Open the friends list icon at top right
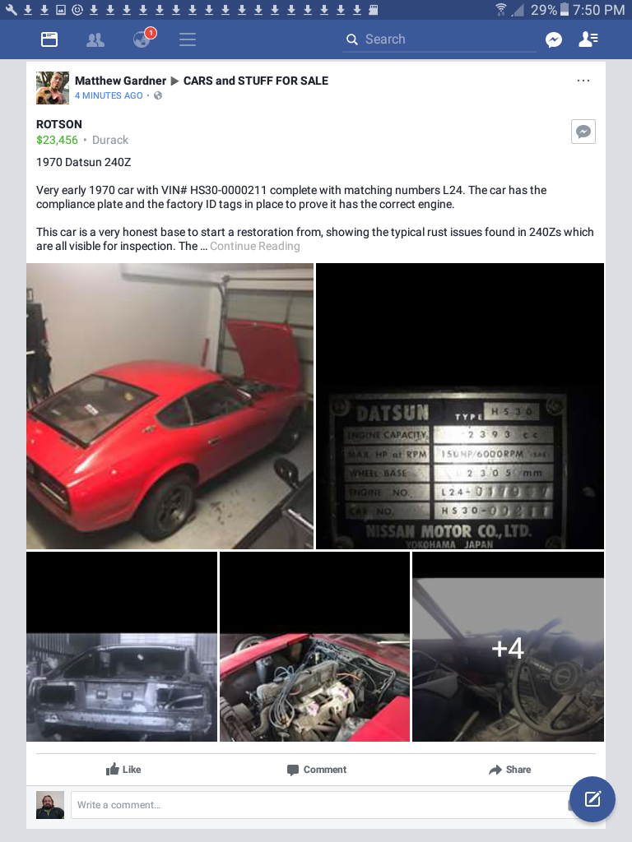Screen dimensions: 632x842 pos(588,39)
